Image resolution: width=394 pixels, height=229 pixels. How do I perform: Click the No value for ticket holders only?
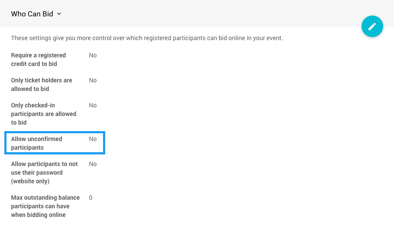pyautogui.click(x=93, y=80)
